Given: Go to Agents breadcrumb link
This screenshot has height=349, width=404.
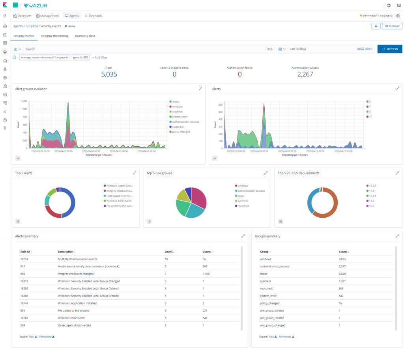Looking at the screenshot, I should pos(18,26).
